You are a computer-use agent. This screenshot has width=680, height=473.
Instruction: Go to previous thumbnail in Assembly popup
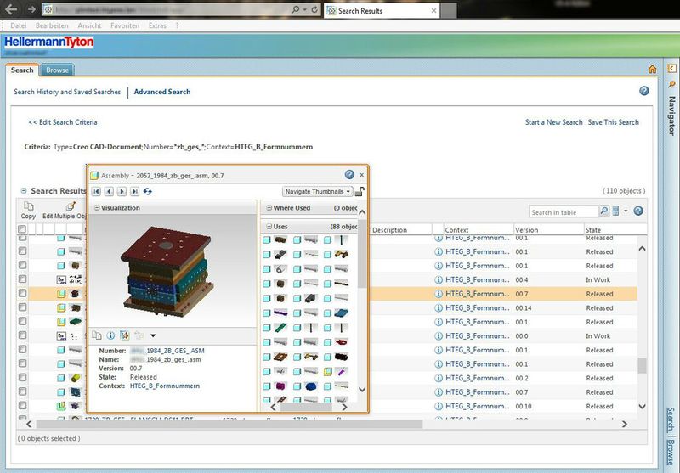109,191
